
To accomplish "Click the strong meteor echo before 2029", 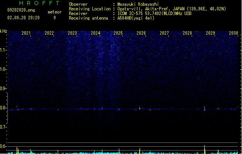I will [205, 109].
